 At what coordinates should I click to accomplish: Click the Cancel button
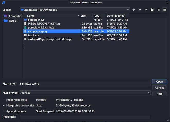pyautogui.click(x=159, y=88)
